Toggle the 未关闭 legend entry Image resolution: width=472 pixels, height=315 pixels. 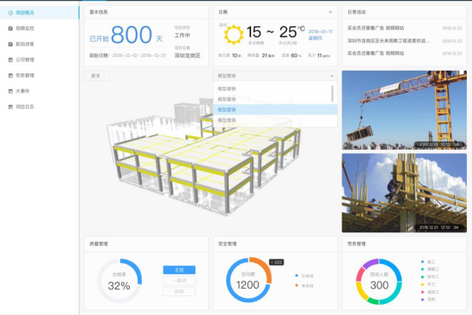pos(305,285)
